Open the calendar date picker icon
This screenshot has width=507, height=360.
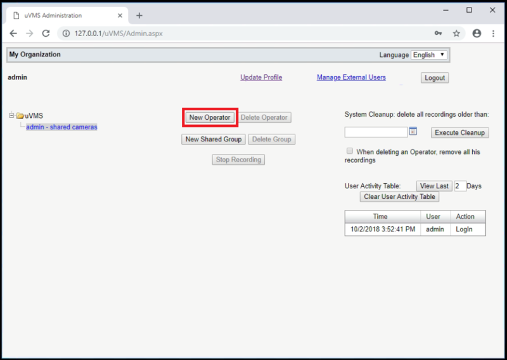[413, 131]
